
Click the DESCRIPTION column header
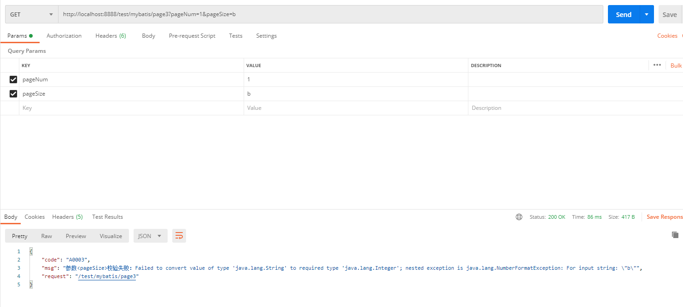coord(486,65)
